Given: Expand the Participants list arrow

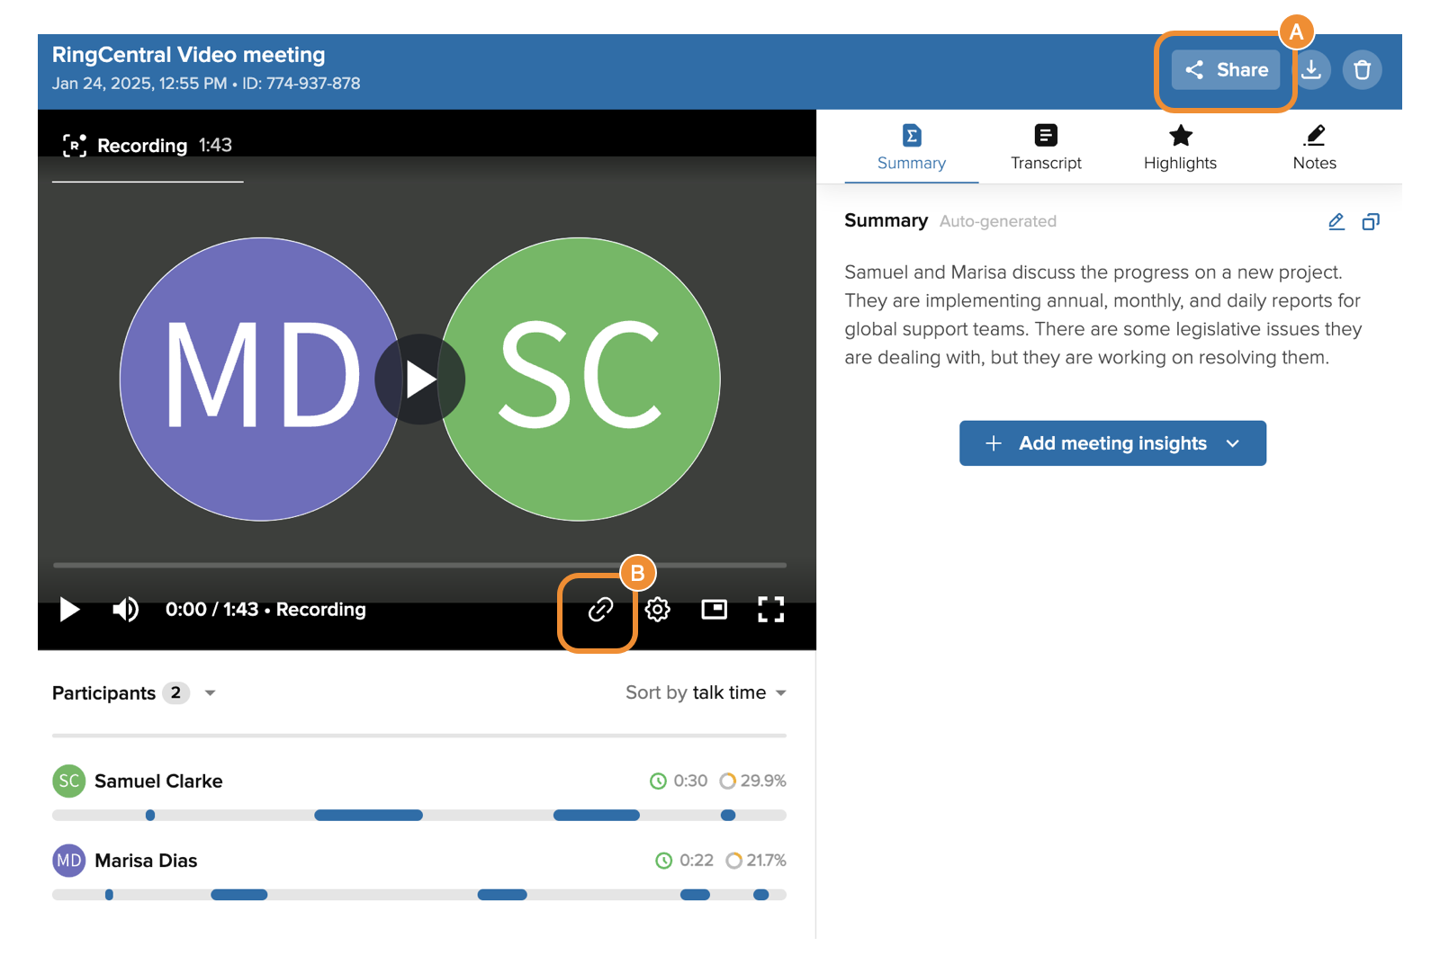Looking at the screenshot, I should (210, 693).
